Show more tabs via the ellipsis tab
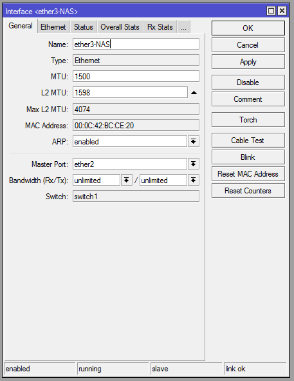 pos(183,26)
